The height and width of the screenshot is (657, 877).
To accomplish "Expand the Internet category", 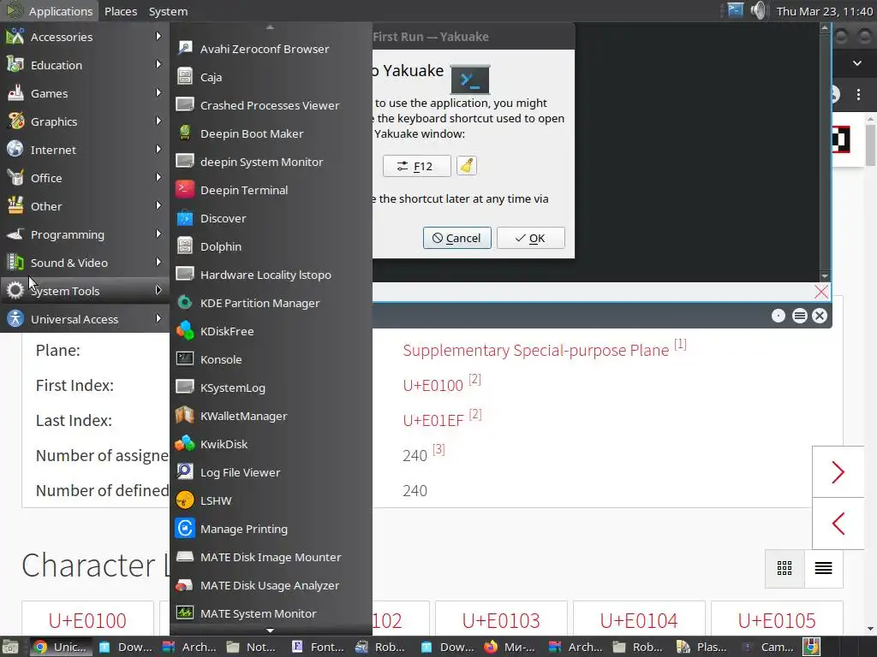I will 85,150.
